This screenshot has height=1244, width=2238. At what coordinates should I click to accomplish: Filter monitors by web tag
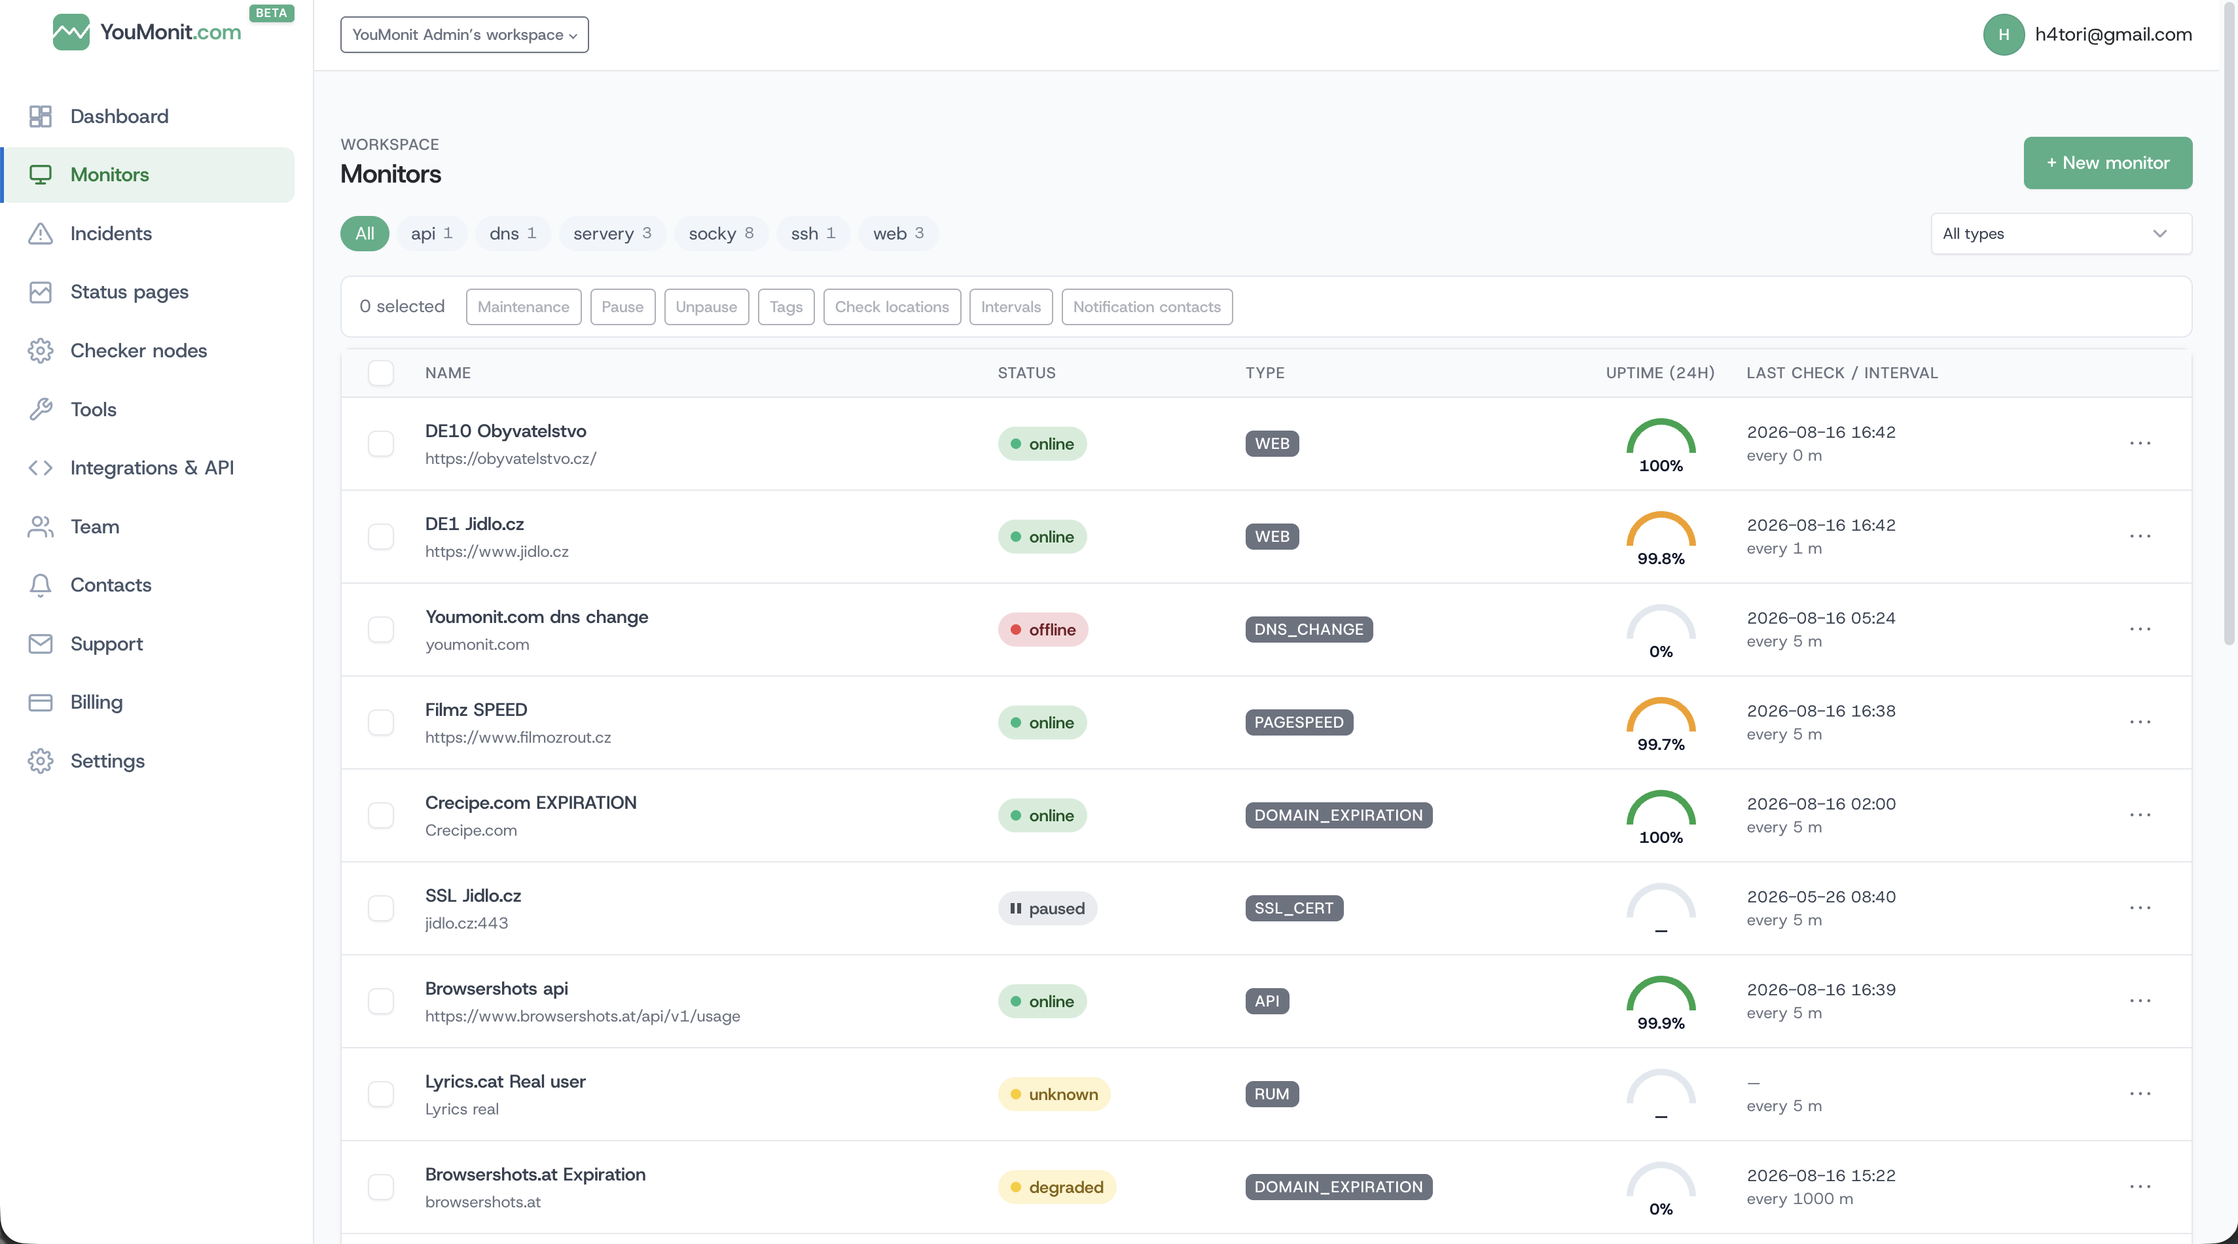click(898, 234)
